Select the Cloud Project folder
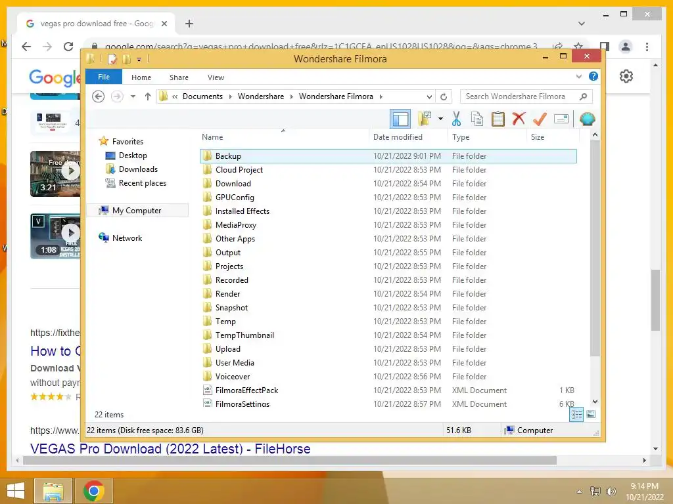 tap(388, 170)
